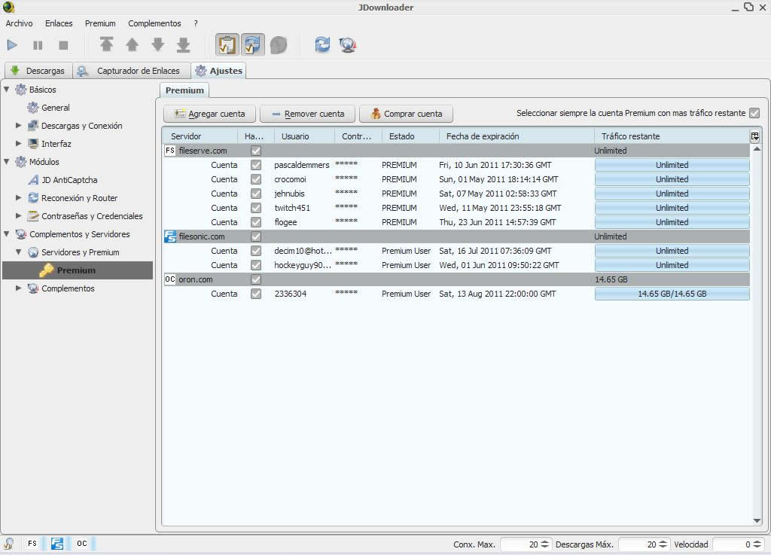Disable the jehnubis account checkbox
This screenshot has height=555, width=771.
(256, 194)
